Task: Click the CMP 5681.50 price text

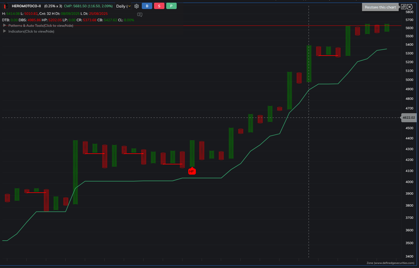Action: click(x=88, y=6)
